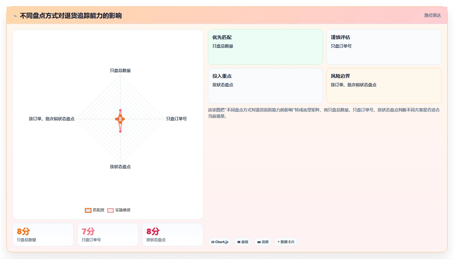Click the 7分 只盘订单号 score card
The image size is (454, 259).
(x=108, y=235)
